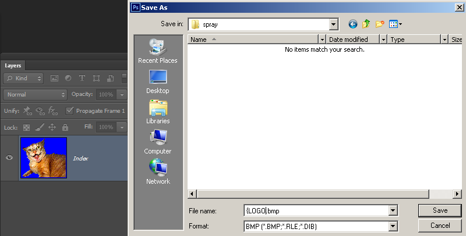Toggle unify layer visibility button
This screenshot has width=466, height=236.
pyautogui.click(x=40, y=111)
